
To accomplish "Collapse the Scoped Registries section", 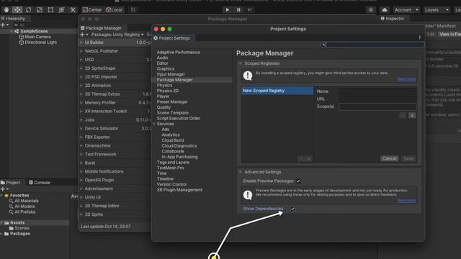I will 240,63.
